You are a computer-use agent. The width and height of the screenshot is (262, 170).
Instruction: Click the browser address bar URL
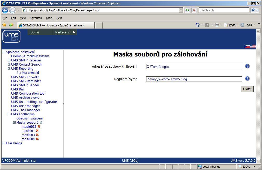click(x=103, y=10)
